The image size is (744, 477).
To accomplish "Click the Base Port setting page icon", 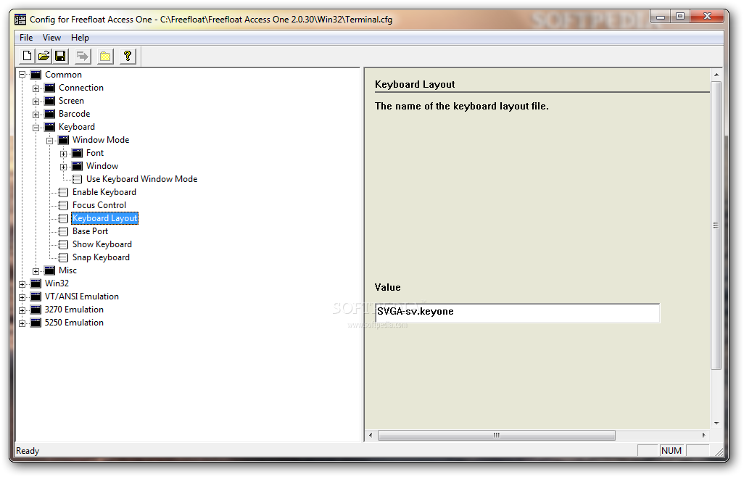I will [x=63, y=231].
